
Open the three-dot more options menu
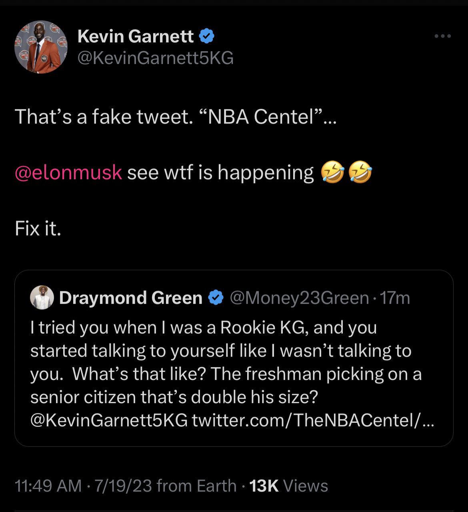pyautogui.click(x=443, y=36)
